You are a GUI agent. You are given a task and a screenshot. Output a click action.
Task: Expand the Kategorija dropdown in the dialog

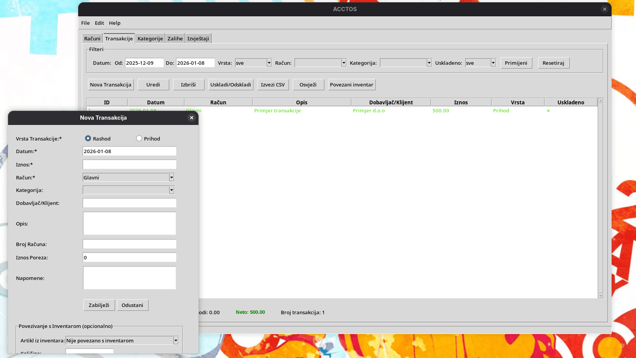pyautogui.click(x=171, y=190)
